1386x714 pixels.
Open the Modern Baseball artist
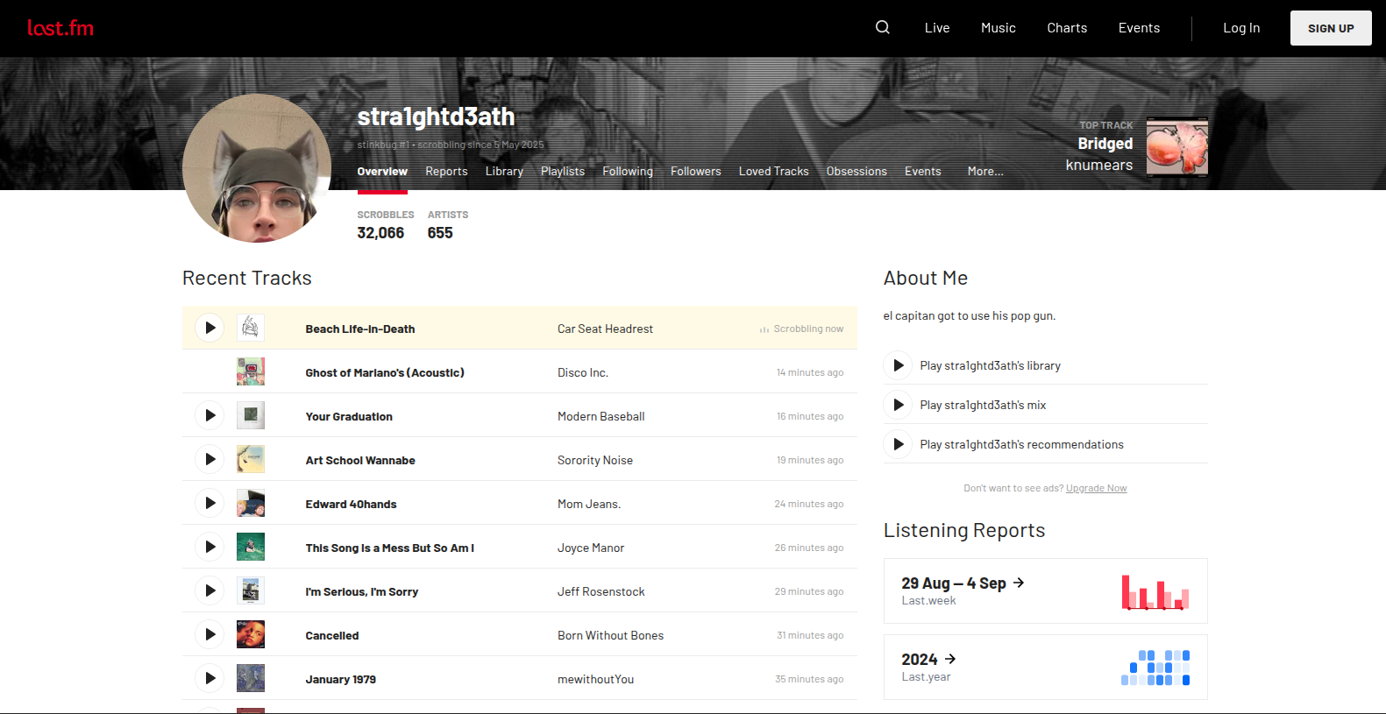601,416
